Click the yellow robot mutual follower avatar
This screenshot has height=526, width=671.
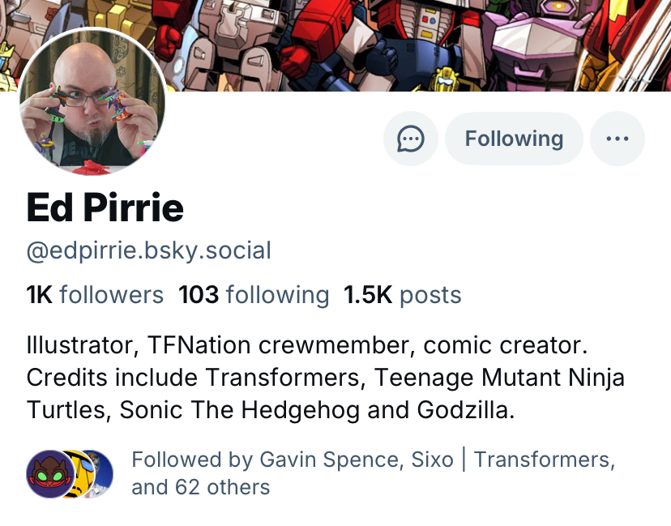[x=71, y=473]
